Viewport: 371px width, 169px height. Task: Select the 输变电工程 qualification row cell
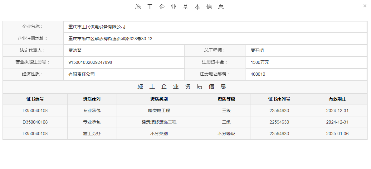coord(159,110)
